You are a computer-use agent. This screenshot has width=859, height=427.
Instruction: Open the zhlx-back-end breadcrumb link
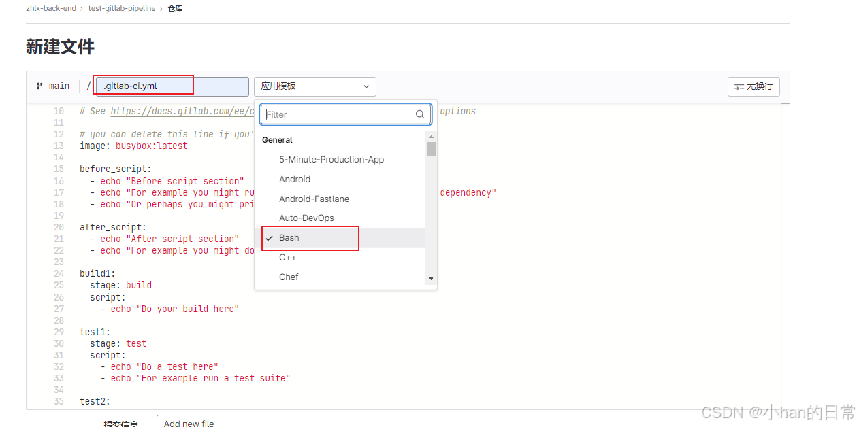51,9
